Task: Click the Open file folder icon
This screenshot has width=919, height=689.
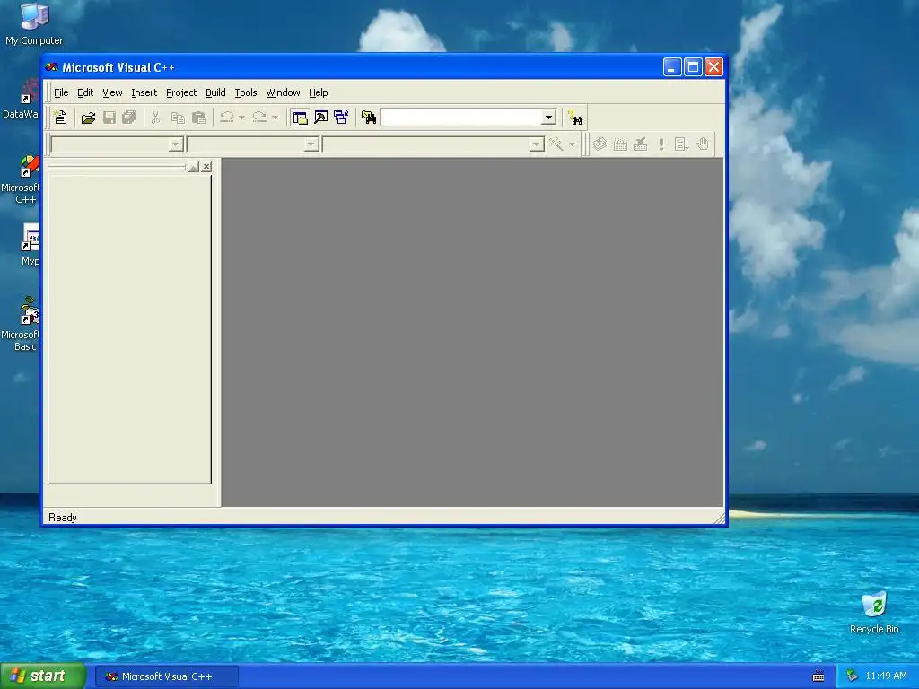Action: pos(89,118)
